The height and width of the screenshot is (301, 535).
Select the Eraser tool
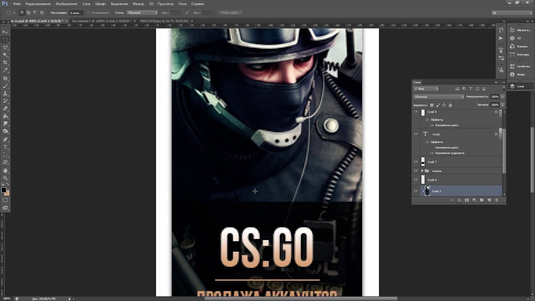coord(5,109)
